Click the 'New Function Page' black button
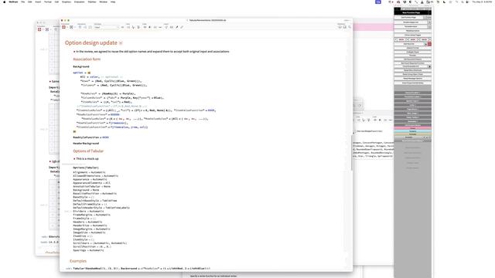Screen dimensions: 495x278 (412, 12)
